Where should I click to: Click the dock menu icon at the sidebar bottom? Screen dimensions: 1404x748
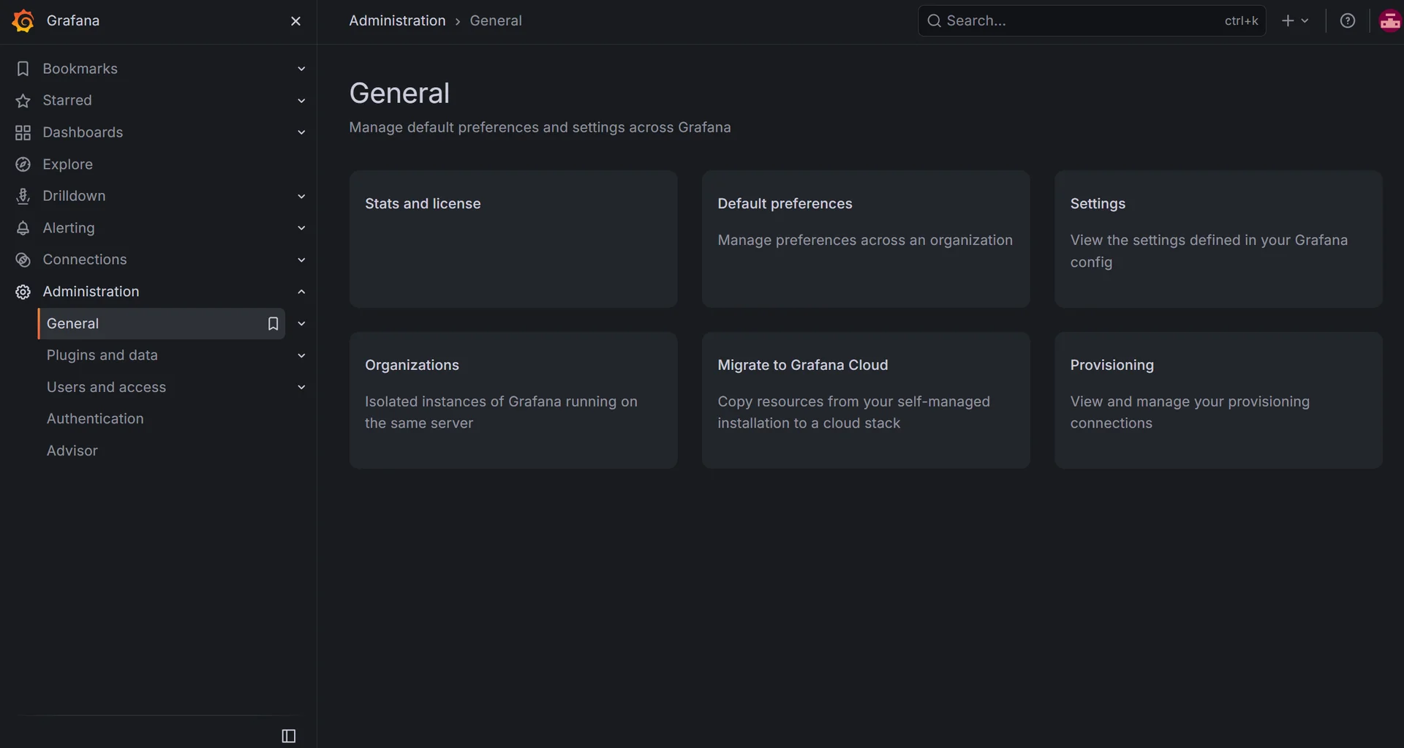click(289, 736)
